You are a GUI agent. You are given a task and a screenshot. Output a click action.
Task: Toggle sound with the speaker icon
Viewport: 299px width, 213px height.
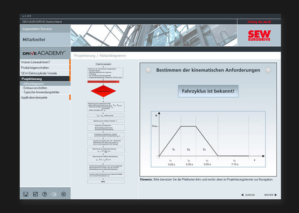click(x=54, y=194)
